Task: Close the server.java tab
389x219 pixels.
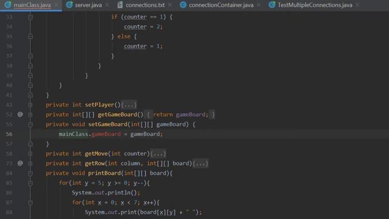Action: pyautogui.click(x=107, y=5)
